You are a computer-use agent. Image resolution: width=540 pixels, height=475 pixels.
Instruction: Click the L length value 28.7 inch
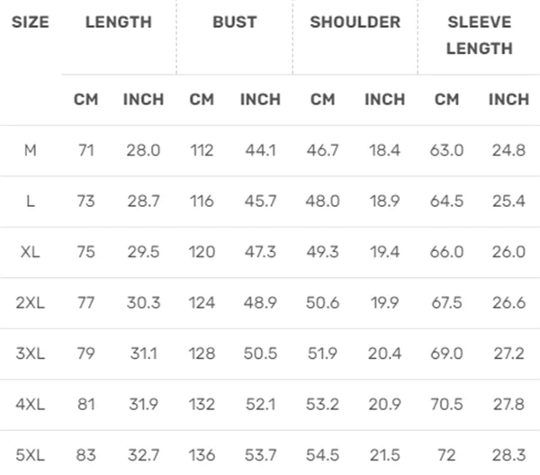(x=143, y=202)
